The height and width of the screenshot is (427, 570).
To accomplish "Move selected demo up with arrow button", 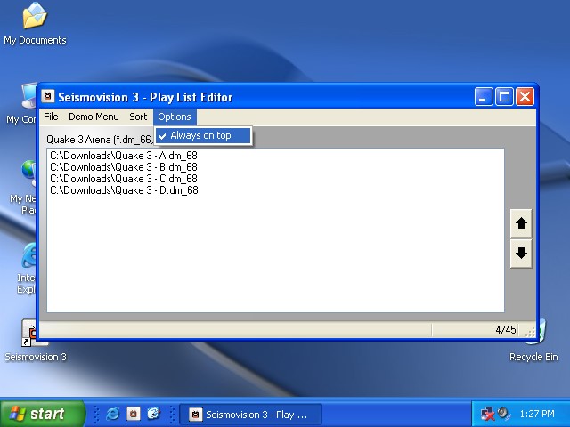I will tap(522, 223).
